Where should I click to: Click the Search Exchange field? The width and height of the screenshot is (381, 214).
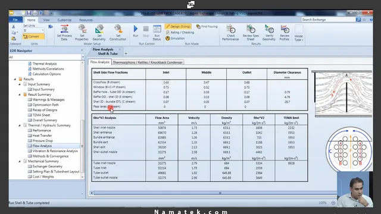(328, 20)
